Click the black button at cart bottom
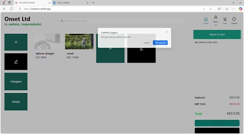 217,130
